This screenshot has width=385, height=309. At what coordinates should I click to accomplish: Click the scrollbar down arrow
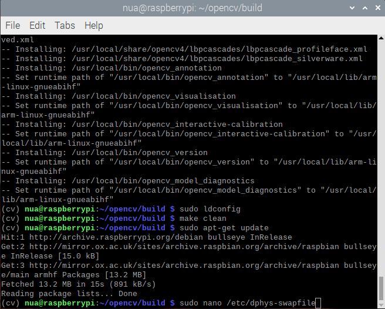(381, 304)
